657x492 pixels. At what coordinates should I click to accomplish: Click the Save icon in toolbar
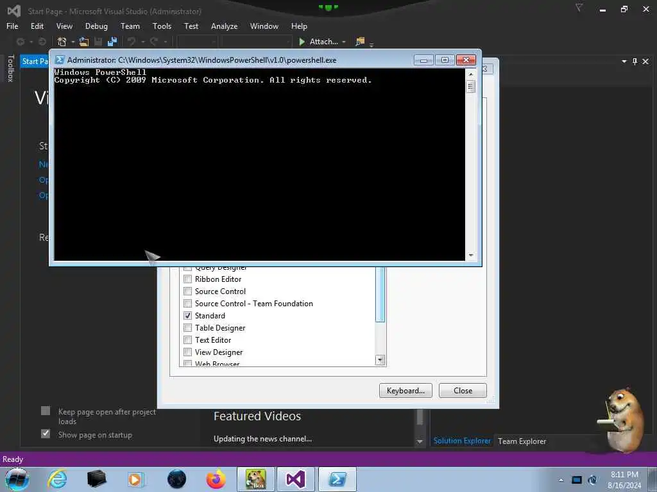98,42
